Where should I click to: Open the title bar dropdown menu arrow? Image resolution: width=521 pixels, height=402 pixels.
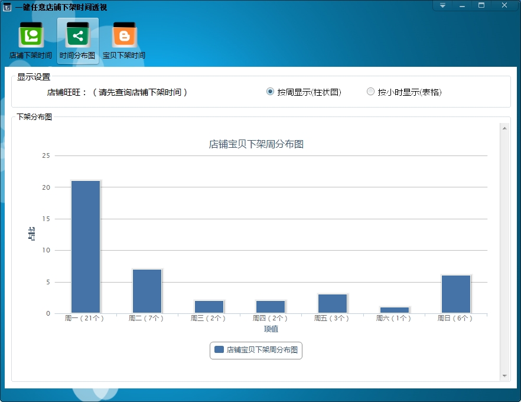click(442, 5)
